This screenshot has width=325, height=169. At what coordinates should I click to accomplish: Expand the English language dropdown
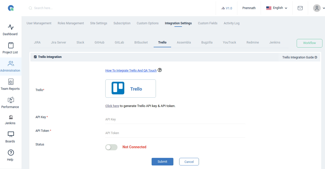pos(276,8)
